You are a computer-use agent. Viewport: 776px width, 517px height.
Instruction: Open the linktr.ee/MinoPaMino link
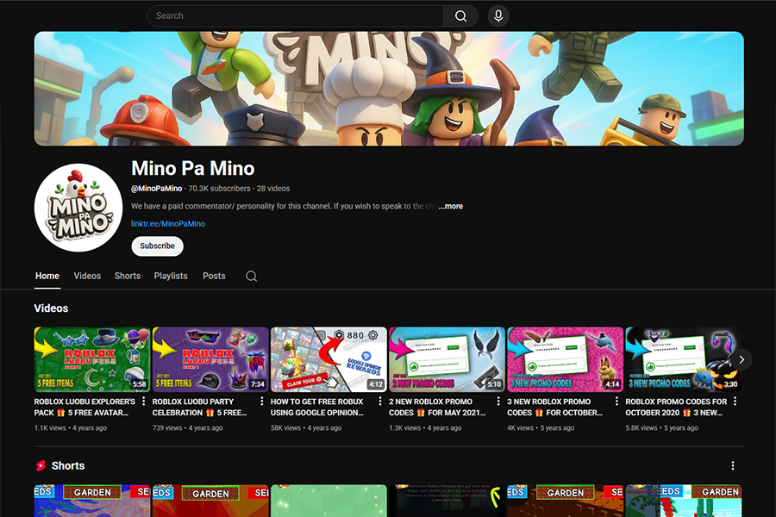(x=167, y=223)
